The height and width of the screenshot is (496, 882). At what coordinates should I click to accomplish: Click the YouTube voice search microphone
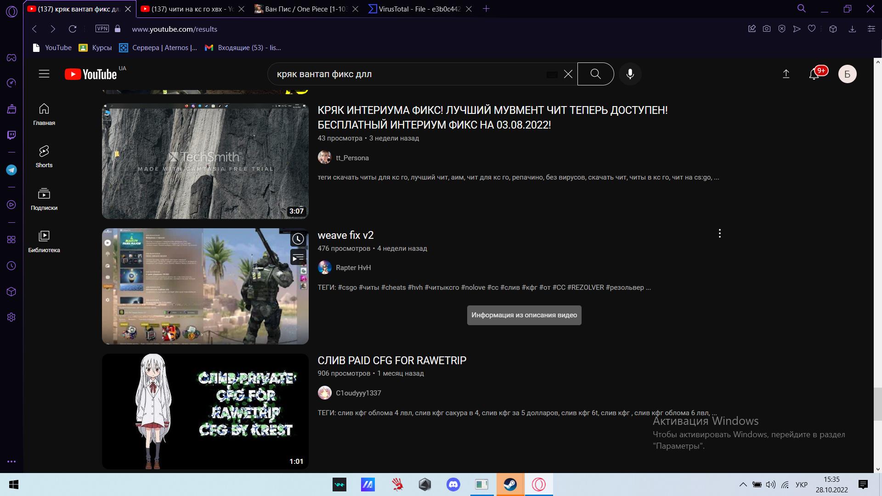pos(630,74)
